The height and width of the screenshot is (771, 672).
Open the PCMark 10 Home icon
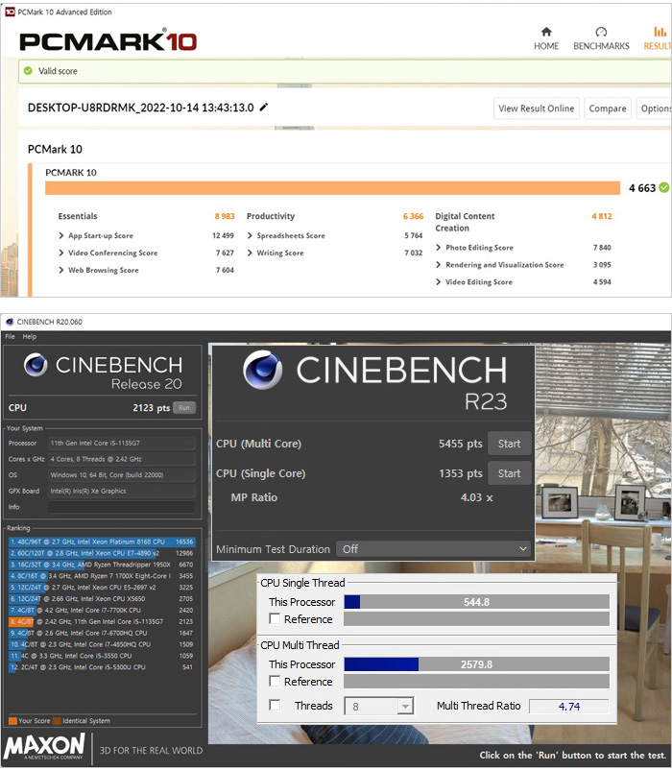coord(546,32)
